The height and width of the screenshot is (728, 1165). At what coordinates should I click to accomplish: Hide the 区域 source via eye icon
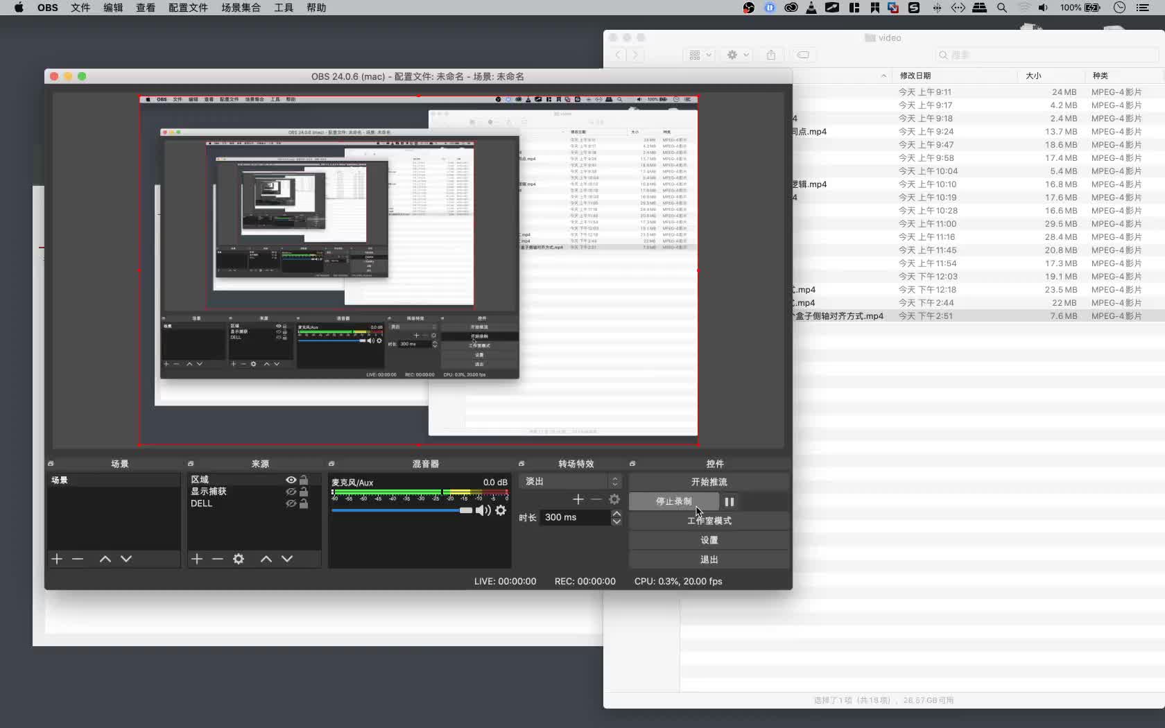(291, 480)
